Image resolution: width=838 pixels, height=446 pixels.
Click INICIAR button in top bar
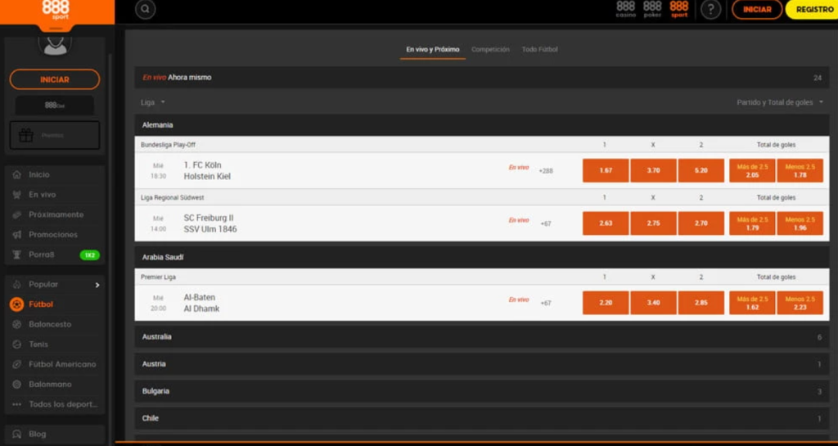(757, 10)
